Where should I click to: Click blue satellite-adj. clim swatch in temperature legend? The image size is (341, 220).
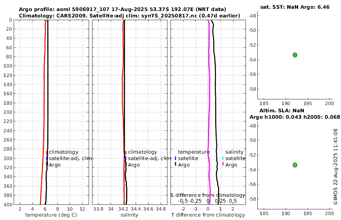tap(47, 158)
